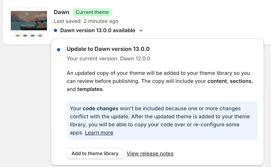Click the Dawn version 13.0.0 available text
271x167 pixels.
point(98,30)
